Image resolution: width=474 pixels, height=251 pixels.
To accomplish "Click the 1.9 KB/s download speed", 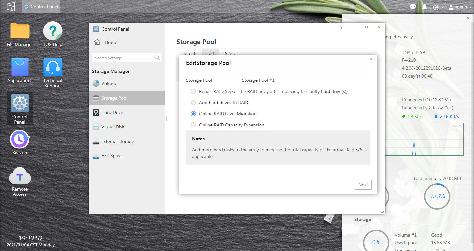I will pyautogui.click(x=412, y=116).
